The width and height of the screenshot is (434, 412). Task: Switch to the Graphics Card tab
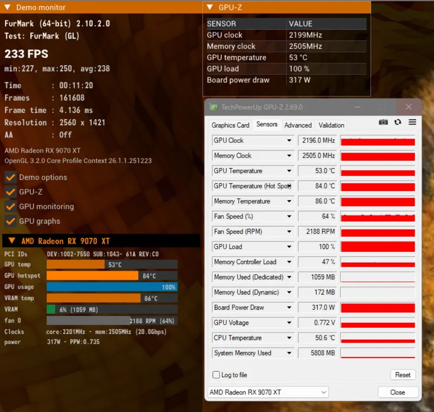(x=230, y=125)
